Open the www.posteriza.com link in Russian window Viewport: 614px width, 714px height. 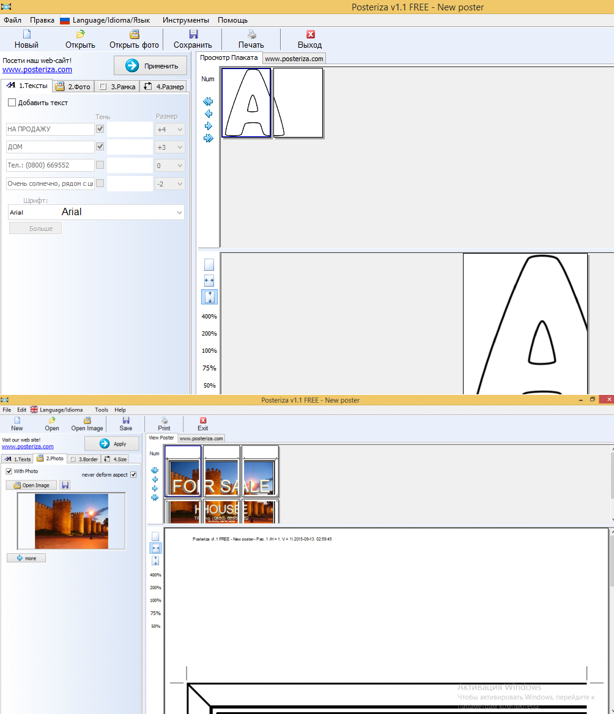37,70
